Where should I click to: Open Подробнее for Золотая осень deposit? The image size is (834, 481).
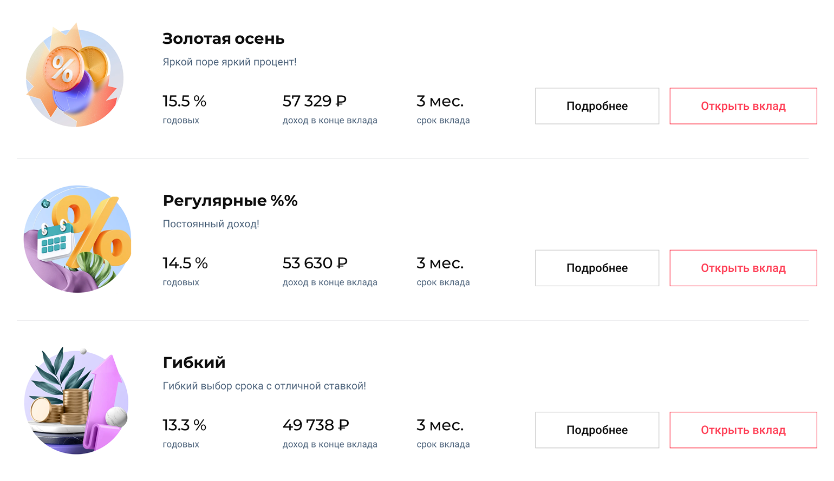point(597,106)
